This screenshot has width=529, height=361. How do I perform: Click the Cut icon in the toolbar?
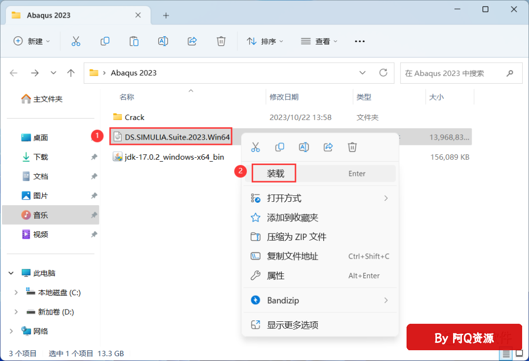[76, 42]
